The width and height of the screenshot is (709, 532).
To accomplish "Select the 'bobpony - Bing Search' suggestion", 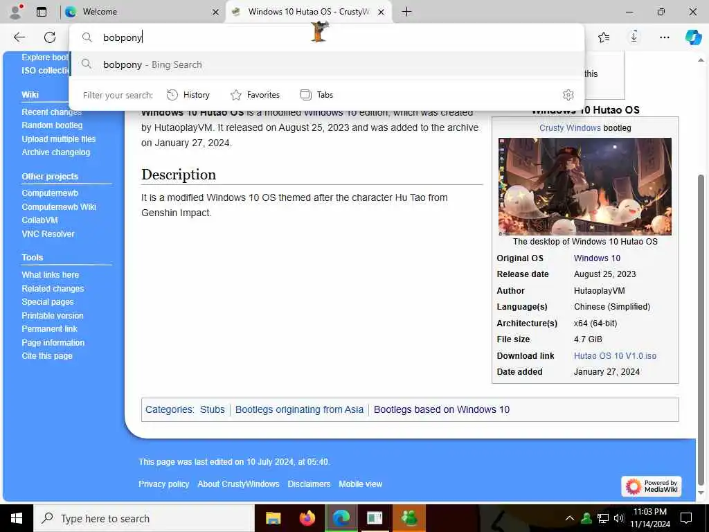I will pos(327,64).
